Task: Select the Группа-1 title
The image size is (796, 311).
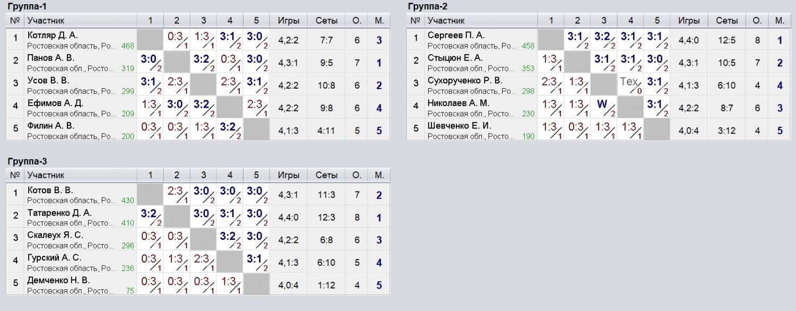Action: click(27, 6)
